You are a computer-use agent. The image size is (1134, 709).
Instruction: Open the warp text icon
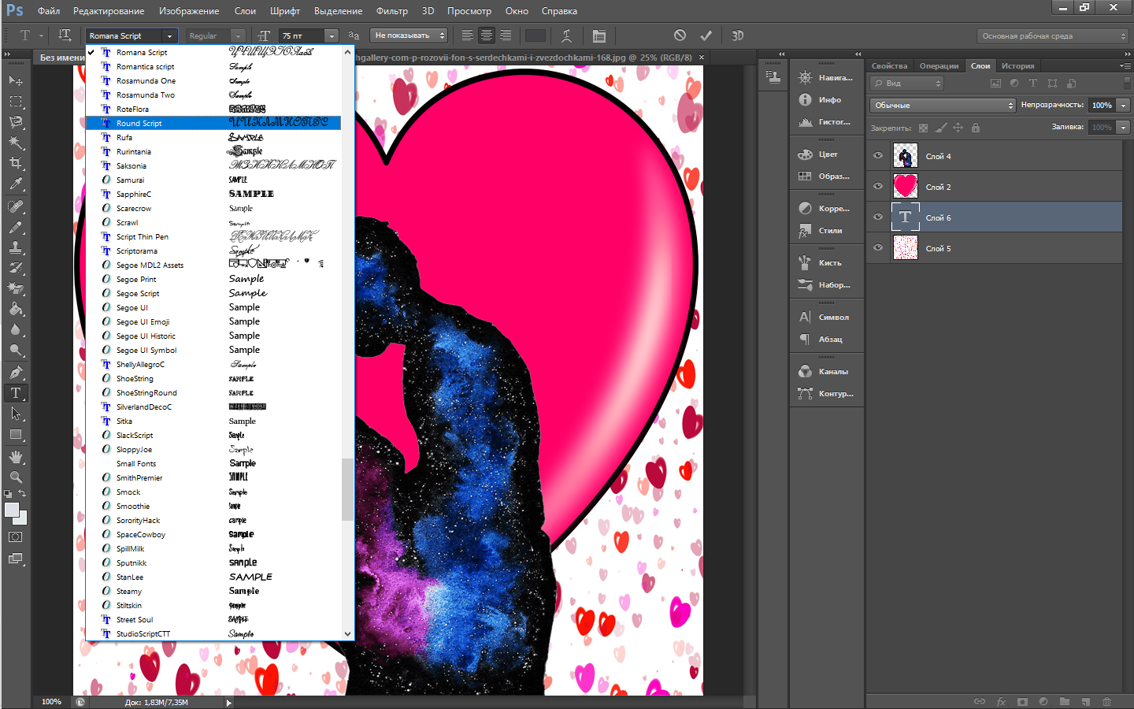click(566, 35)
